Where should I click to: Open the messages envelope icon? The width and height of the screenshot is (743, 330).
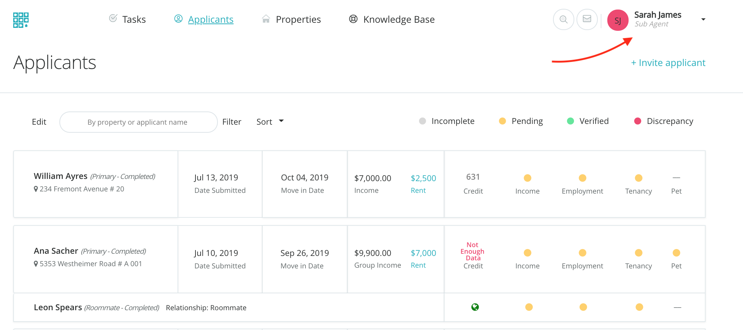point(587,19)
